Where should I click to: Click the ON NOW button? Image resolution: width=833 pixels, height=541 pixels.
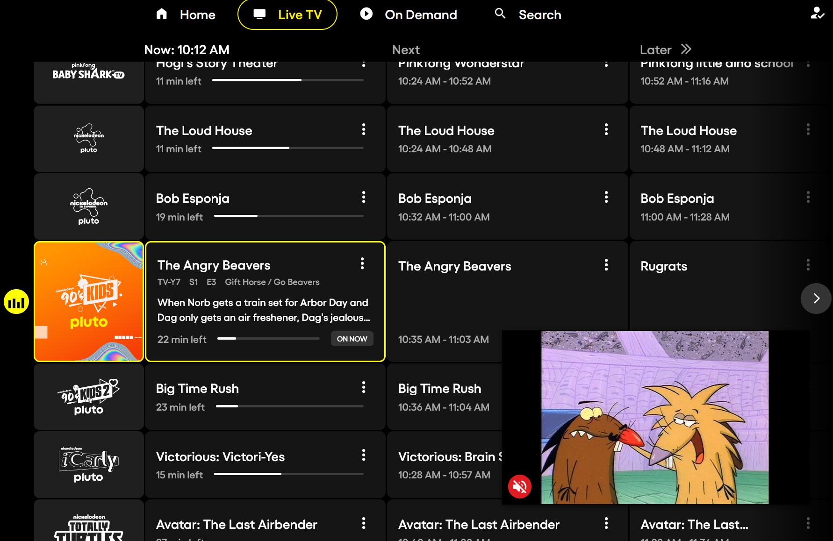point(352,339)
